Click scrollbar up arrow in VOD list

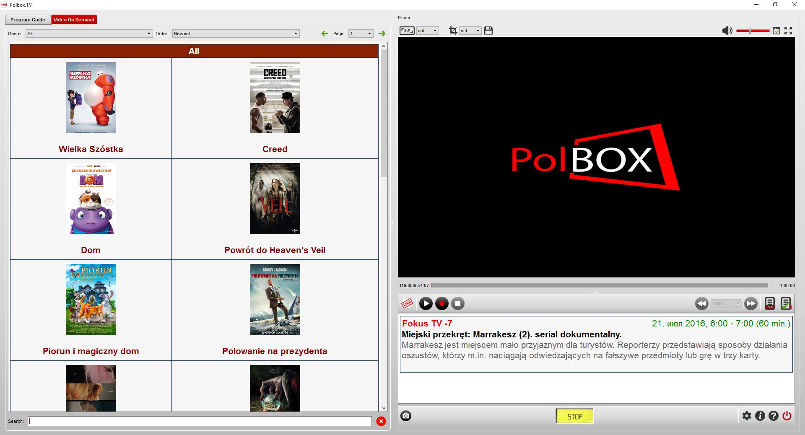(384, 47)
